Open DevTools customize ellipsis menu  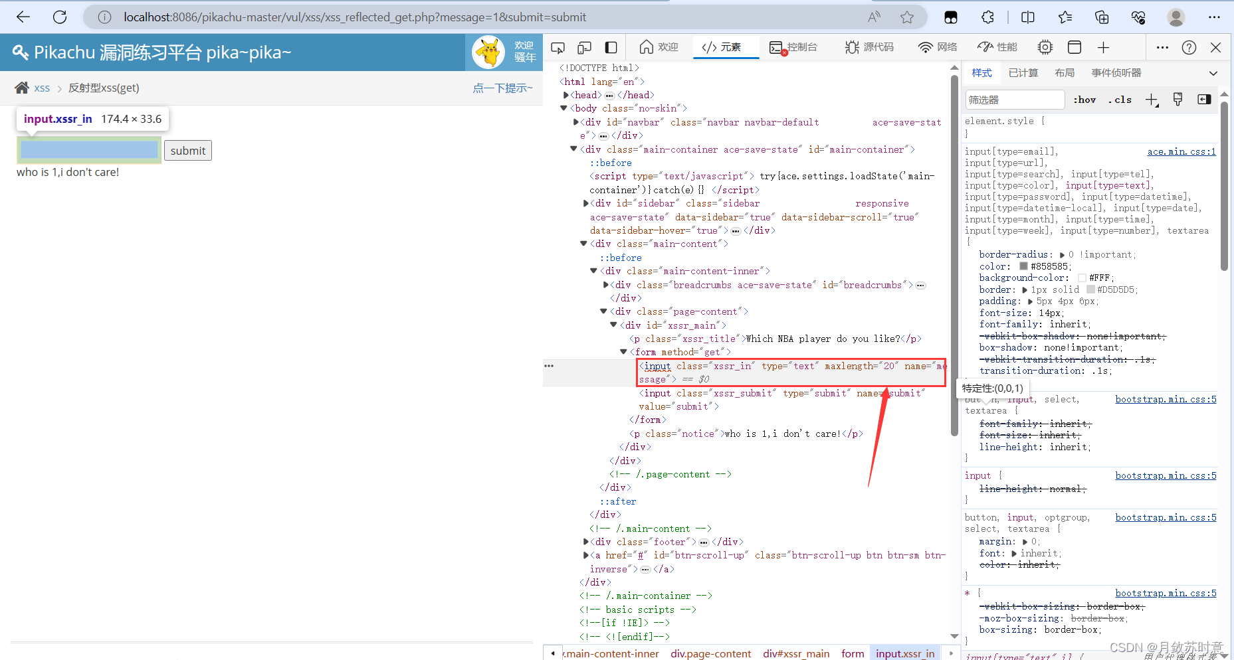tap(1162, 47)
